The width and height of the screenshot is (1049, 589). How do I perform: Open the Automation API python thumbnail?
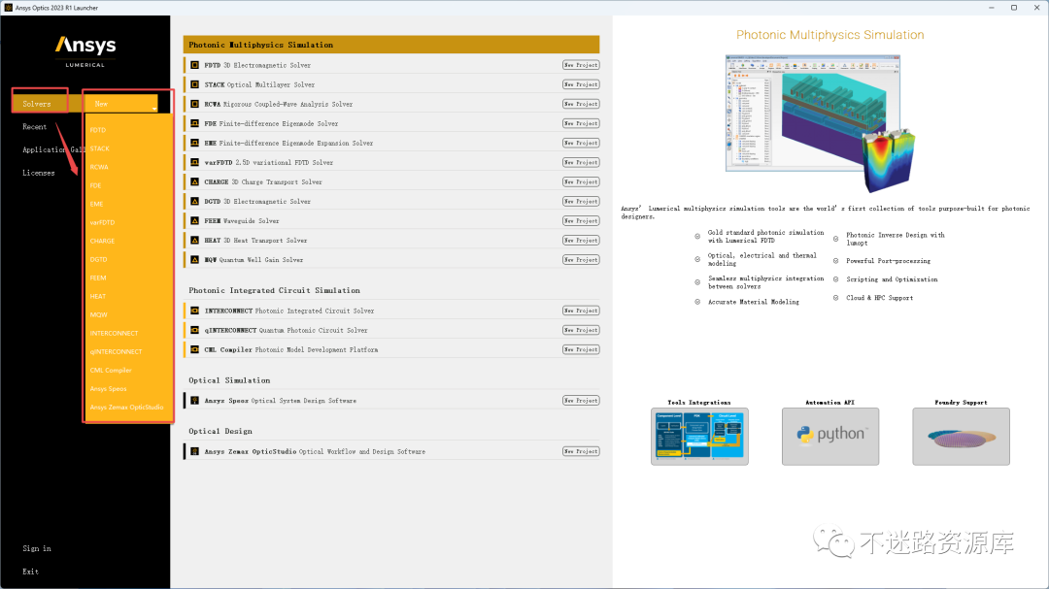click(x=830, y=437)
